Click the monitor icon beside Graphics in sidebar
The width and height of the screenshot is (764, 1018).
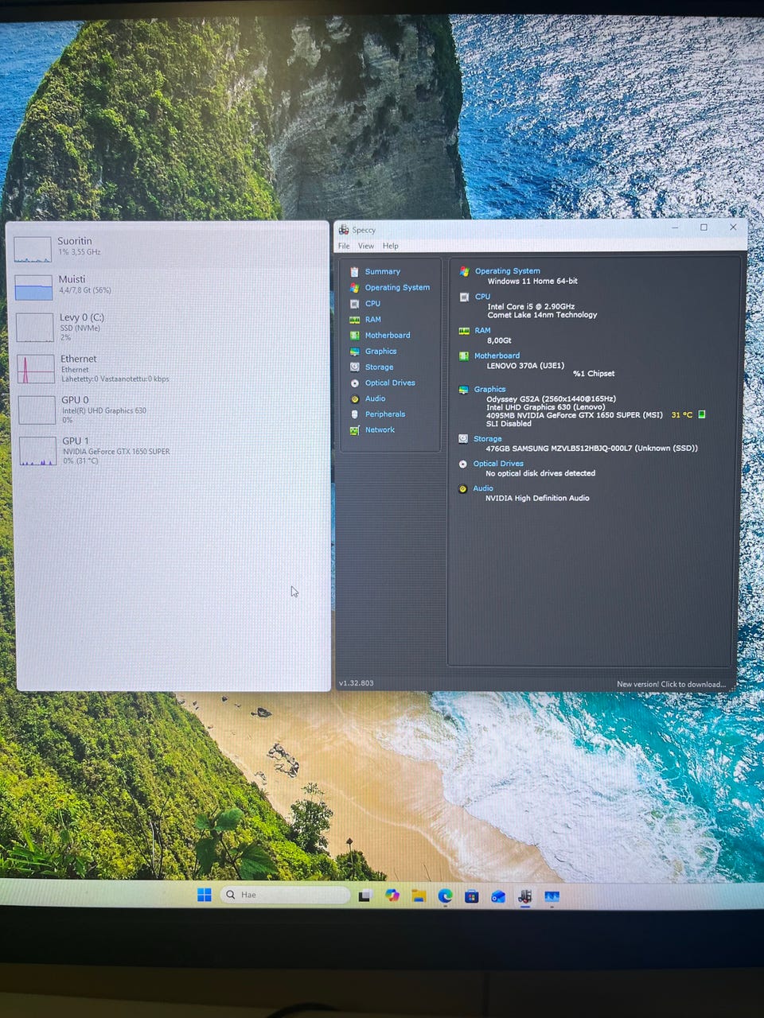355,351
